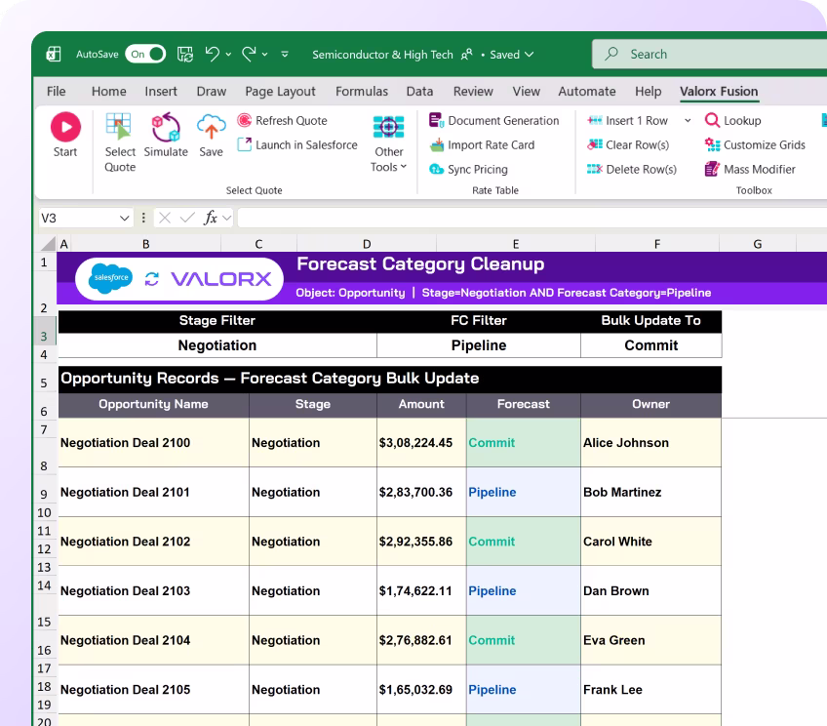Open the Insert tab
This screenshot has height=726, width=827.
tap(161, 92)
